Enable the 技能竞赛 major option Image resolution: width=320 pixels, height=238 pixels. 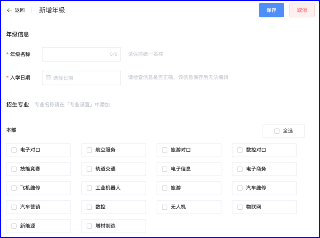[x=14, y=169]
